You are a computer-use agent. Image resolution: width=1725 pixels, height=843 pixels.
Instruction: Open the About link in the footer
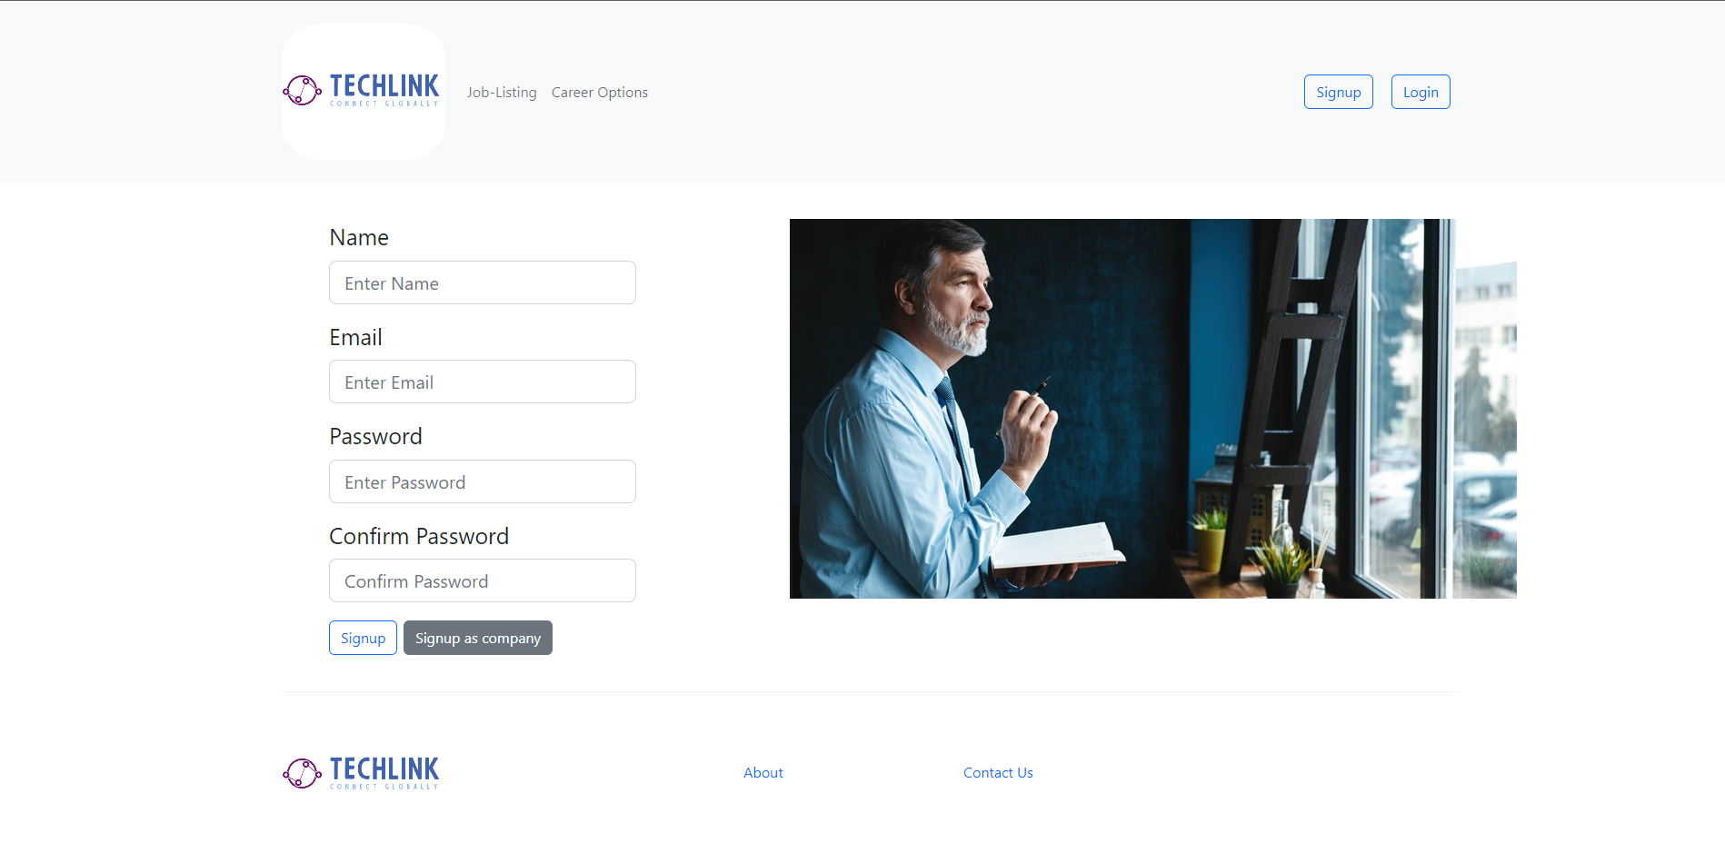[x=763, y=773]
